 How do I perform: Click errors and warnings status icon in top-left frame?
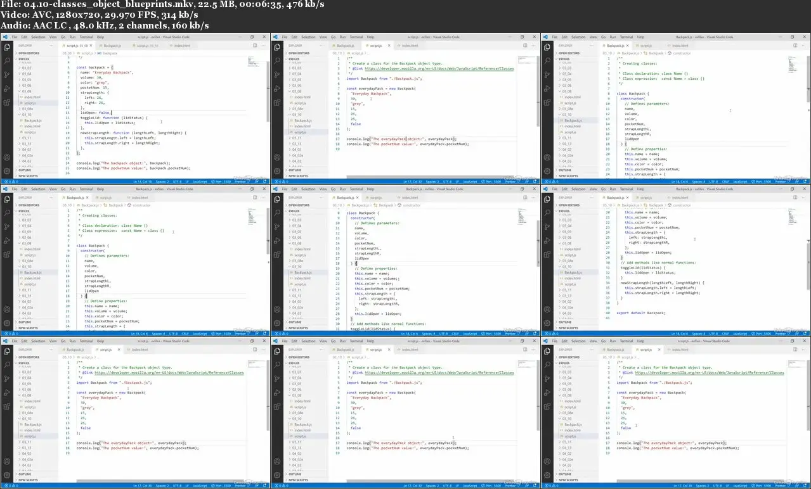click(x=11, y=182)
